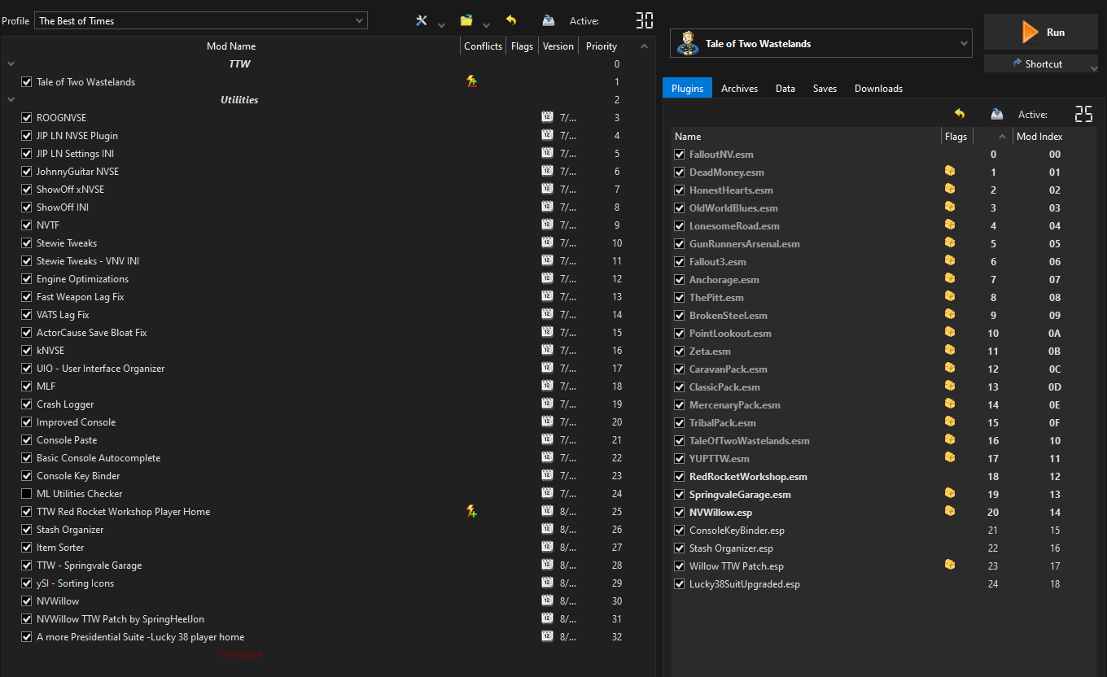Select the PointLookout.esm plugin name

(x=730, y=334)
